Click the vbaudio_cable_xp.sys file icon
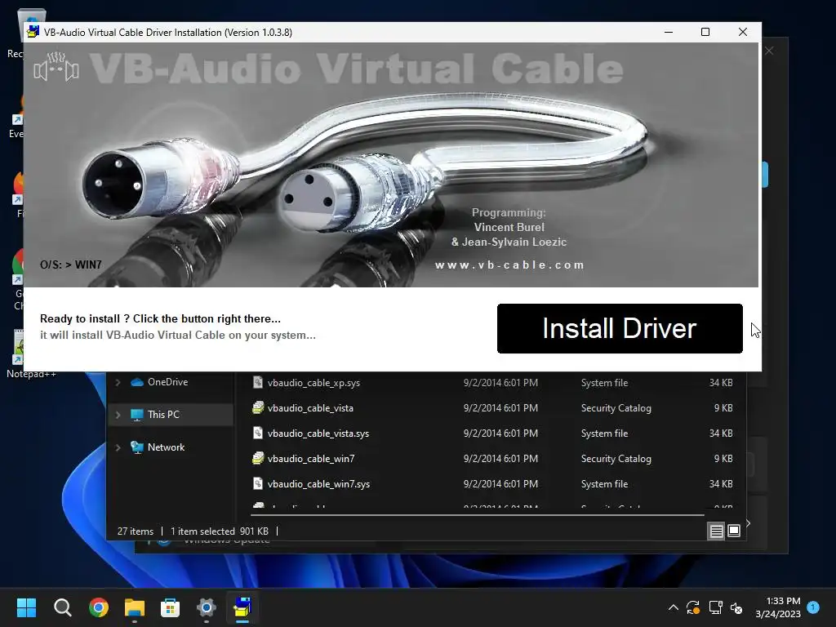836x627 pixels. [258, 382]
